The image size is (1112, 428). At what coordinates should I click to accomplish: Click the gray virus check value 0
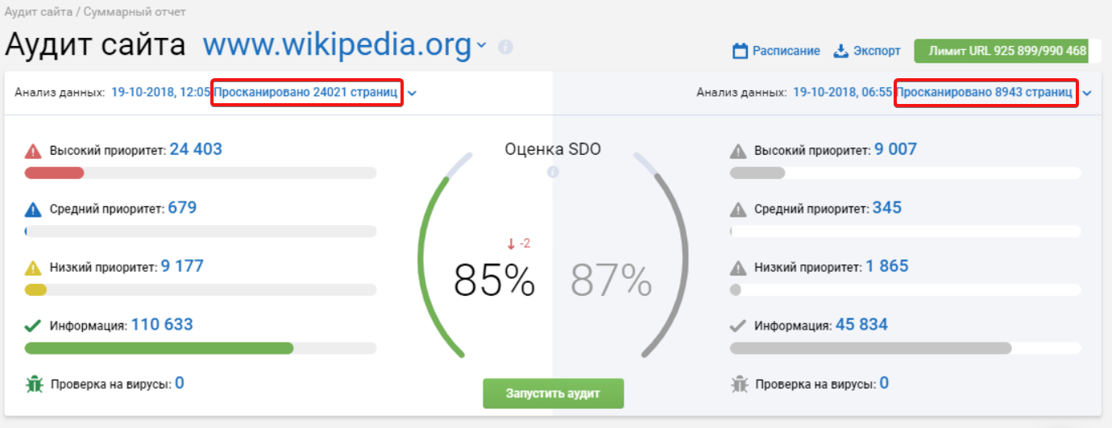(884, 383)
